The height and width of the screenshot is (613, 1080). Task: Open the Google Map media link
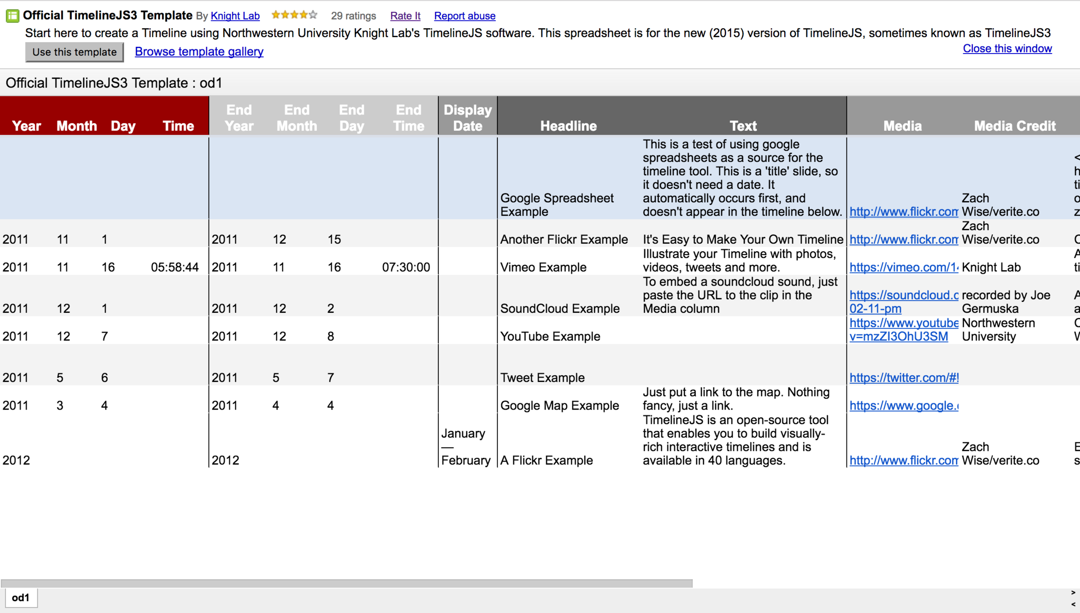coord(903,405)
